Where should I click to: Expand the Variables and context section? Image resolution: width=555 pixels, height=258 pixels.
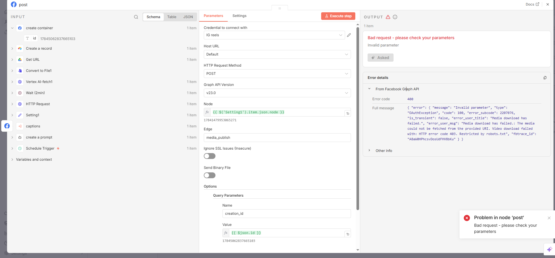(12, 160)
